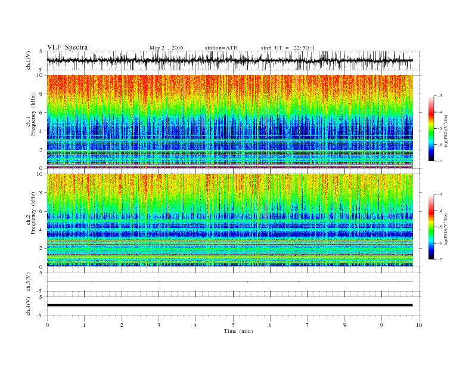Screen dimensions: 472x365
Task: Click the "6" kHz tick on ch.2 frequency axis
Action: [x=42, y=211]
